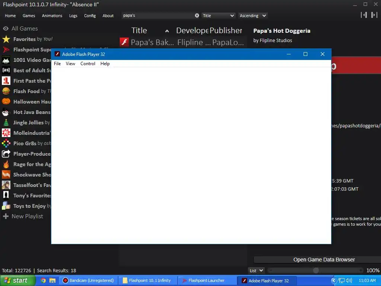Screen dimensions: 381x286
Task: Open the Home tab in Flashpoint
Action: (x=10, y=16)
